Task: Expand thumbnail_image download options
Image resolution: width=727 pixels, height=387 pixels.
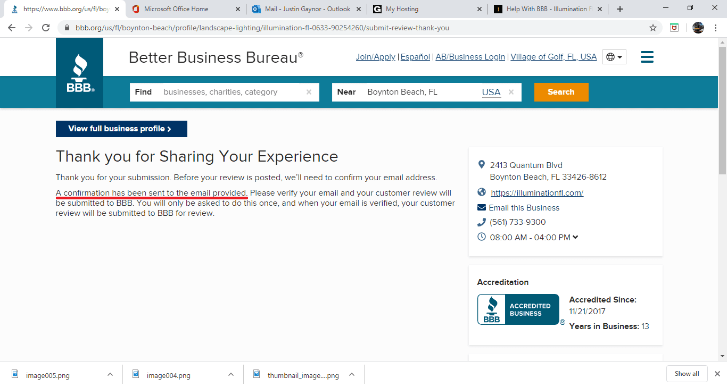Action: (352, 374)
